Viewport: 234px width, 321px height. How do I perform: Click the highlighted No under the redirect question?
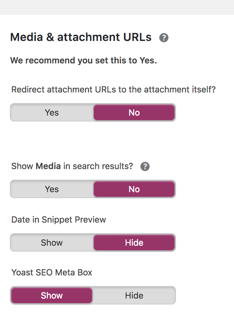tap(134, 112)
